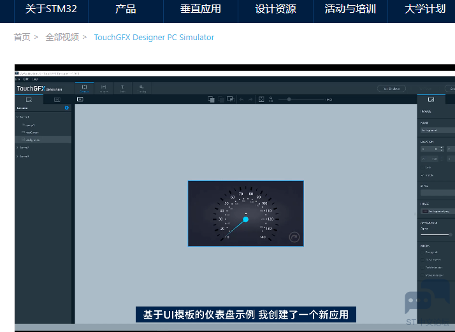Click the X location input field
The width and height of the screenshot is (455, 332).
pyautogui.click(x=430, y=149)
